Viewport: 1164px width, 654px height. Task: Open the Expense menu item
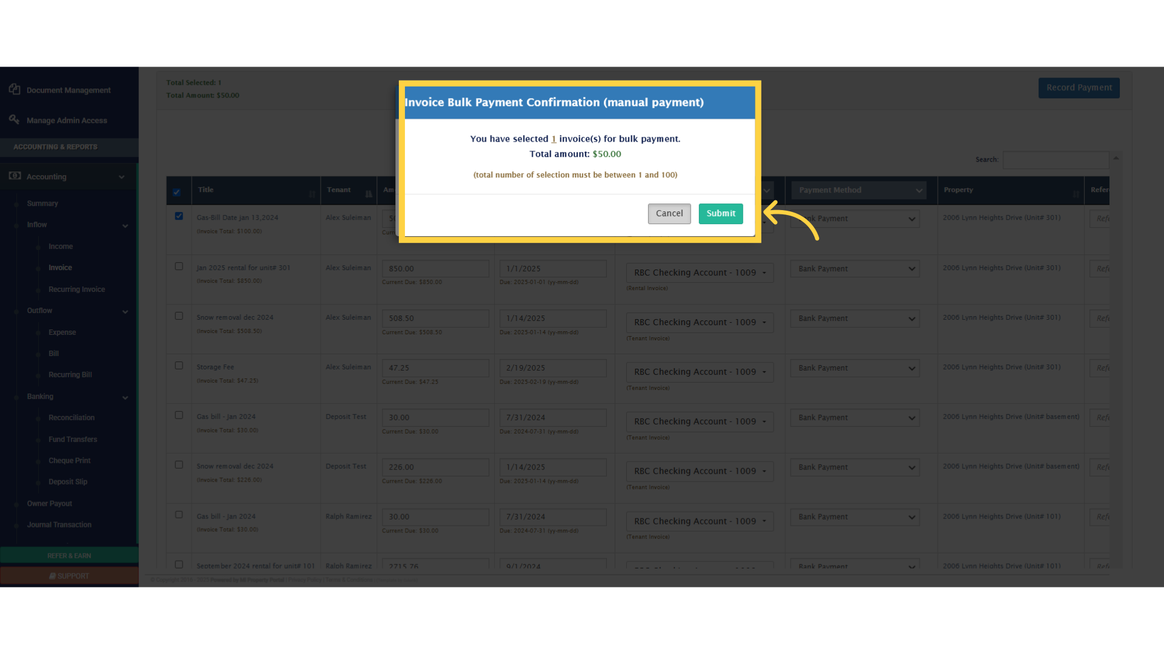pos(62,332)
